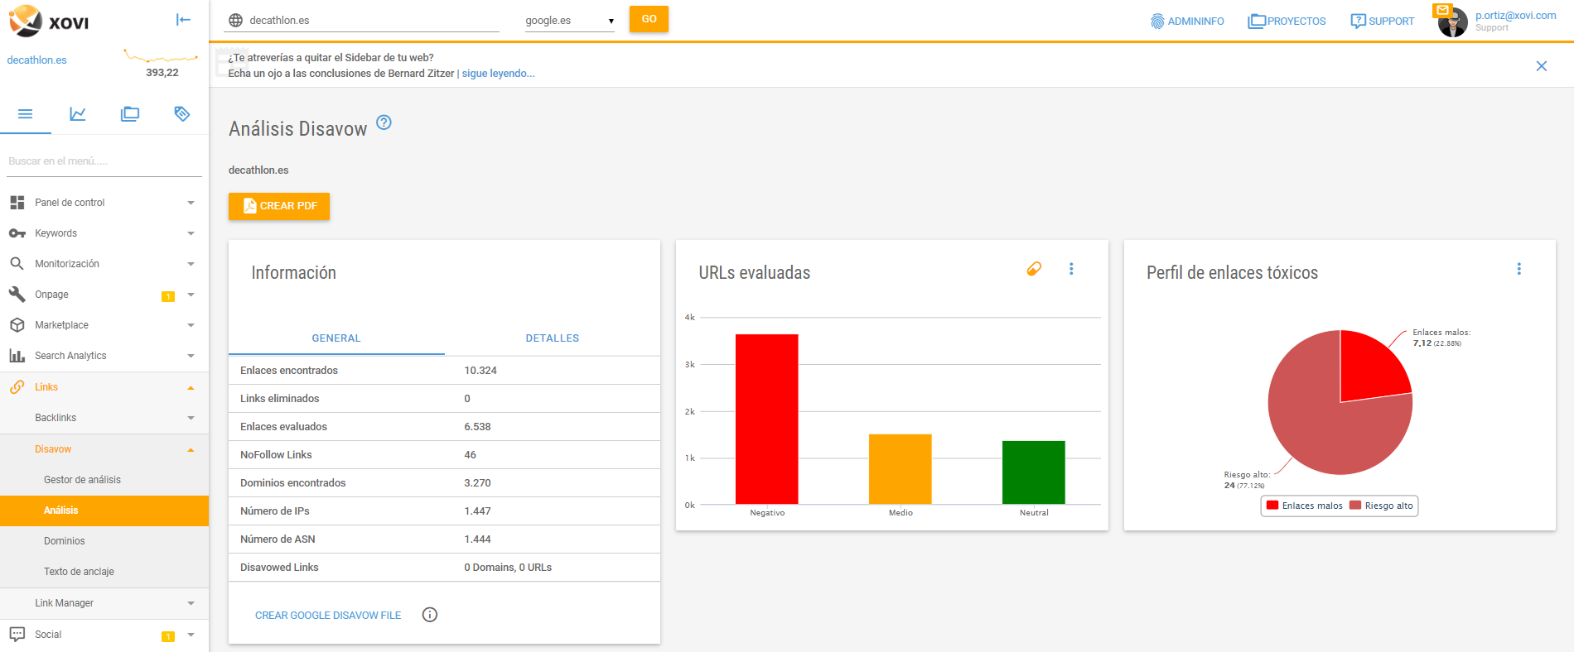Screen dimensions: 1574x652
Task: Collapse the sidebar with the arrow icon
Action: pyautogui.click(x=184, y=20)
